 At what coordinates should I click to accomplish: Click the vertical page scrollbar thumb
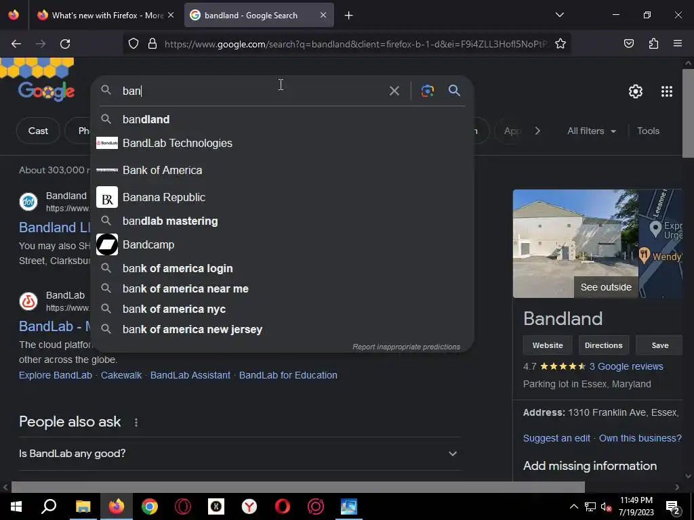coord(688,113)
